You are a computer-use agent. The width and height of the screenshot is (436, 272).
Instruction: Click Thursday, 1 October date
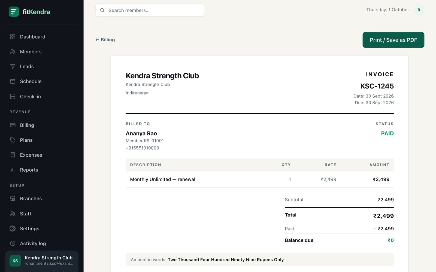387,10
